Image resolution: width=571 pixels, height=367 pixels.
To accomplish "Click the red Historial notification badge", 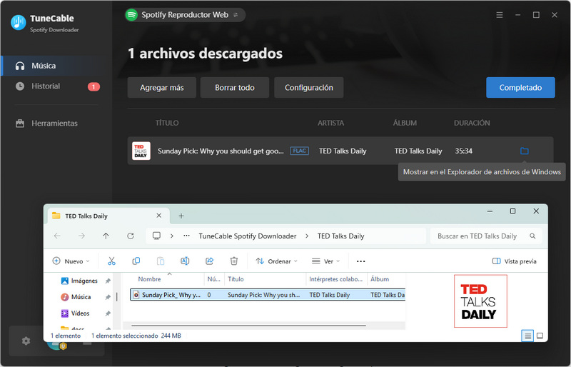I will click(x=94, y=86).
